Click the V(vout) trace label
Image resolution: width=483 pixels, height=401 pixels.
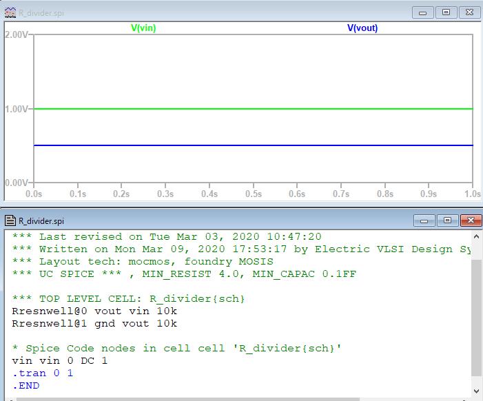pos(362,28)
